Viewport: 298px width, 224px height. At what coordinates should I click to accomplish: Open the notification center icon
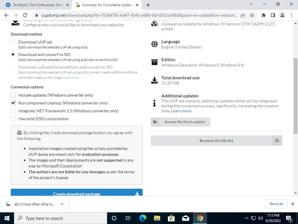tap(289, 218)
